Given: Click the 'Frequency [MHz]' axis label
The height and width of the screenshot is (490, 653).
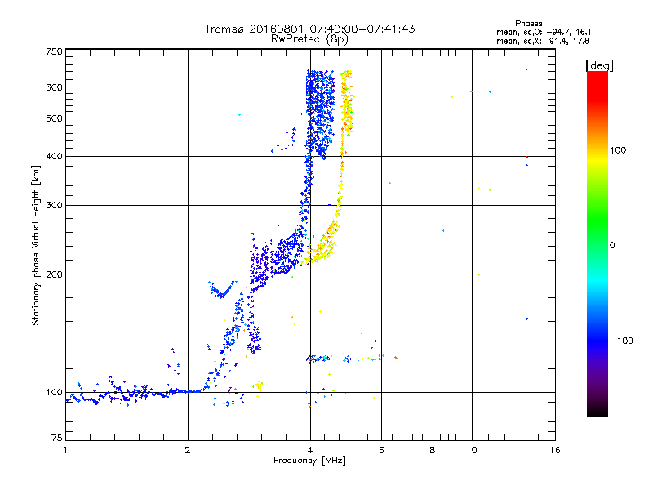Looking at the screenshot, I should pyautogui.click(x=309, y=460).
